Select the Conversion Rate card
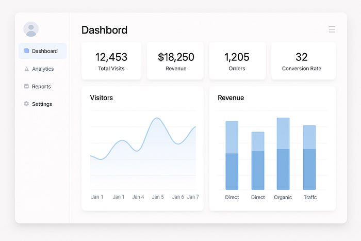 (303, 61)
